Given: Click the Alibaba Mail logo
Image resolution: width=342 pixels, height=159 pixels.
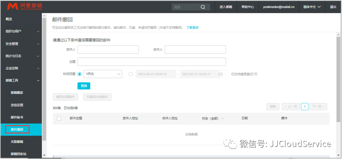Looking at the screenshot, I should point(24,6).
